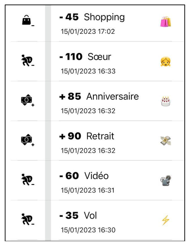Click the date 15/01/2023 17:02

point(88,31)
